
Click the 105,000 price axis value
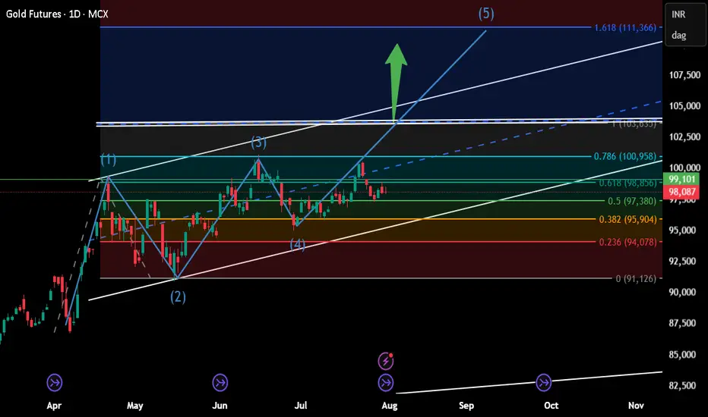tap(684, 106)
